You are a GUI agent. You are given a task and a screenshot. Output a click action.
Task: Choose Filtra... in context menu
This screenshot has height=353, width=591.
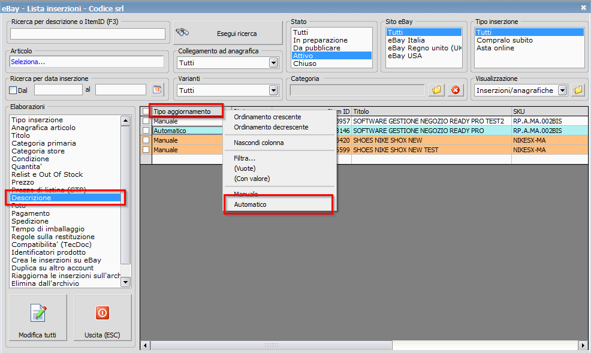[244, 158]
